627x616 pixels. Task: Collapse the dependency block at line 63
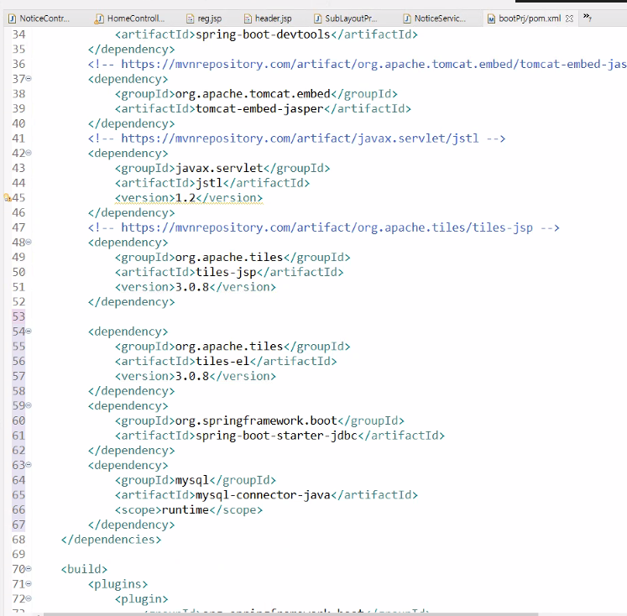pos(29,464)
